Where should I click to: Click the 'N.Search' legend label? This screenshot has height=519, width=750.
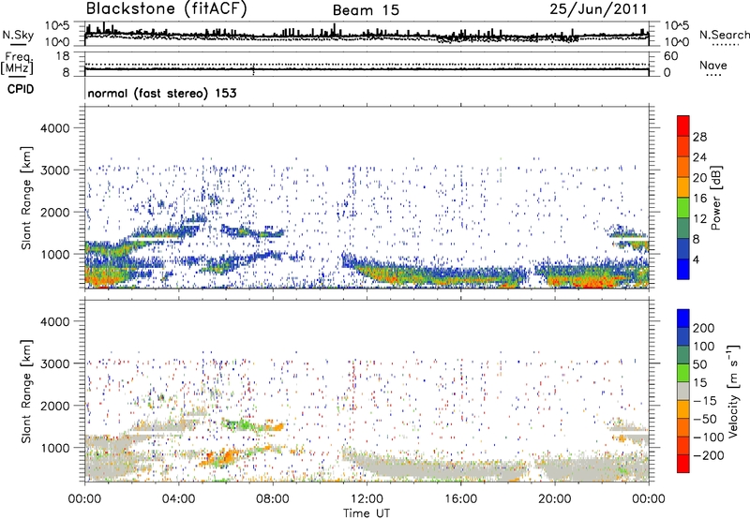coord(724,35)
